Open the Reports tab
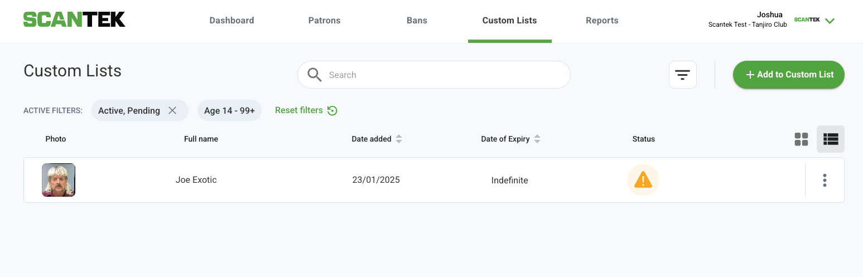 602,21
